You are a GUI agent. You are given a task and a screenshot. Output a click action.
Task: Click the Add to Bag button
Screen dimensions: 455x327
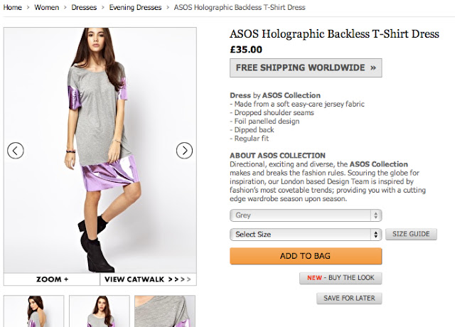click(x=306, y=256)
